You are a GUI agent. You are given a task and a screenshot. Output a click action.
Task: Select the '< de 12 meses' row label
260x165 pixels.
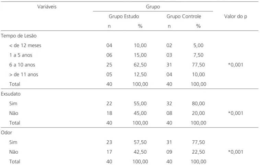pos(25,45)
